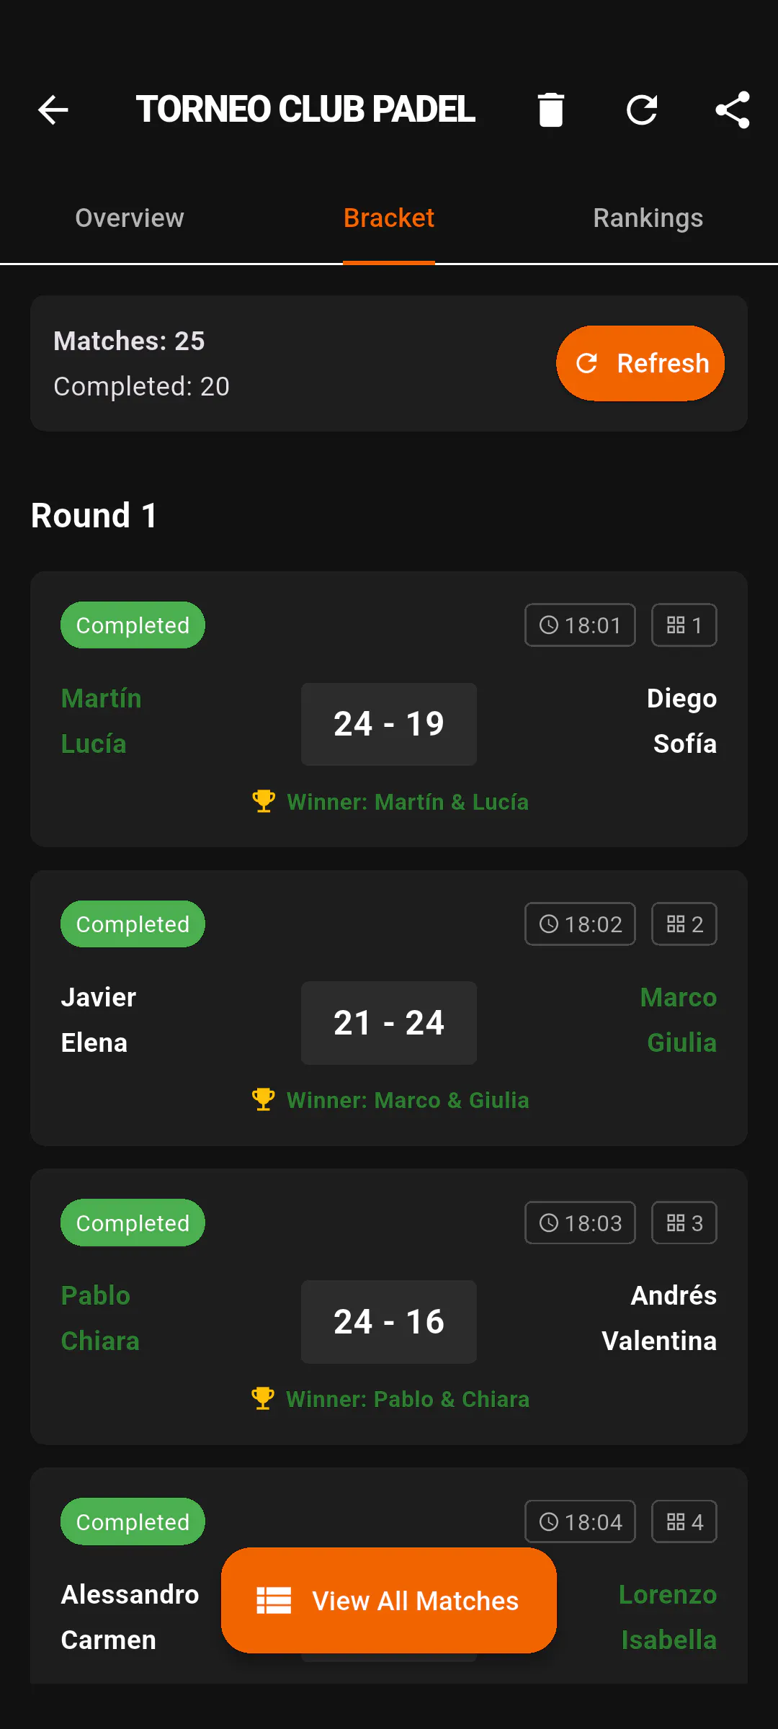
Task: Select the Bracket tab
Action: [x=389, y=218]
